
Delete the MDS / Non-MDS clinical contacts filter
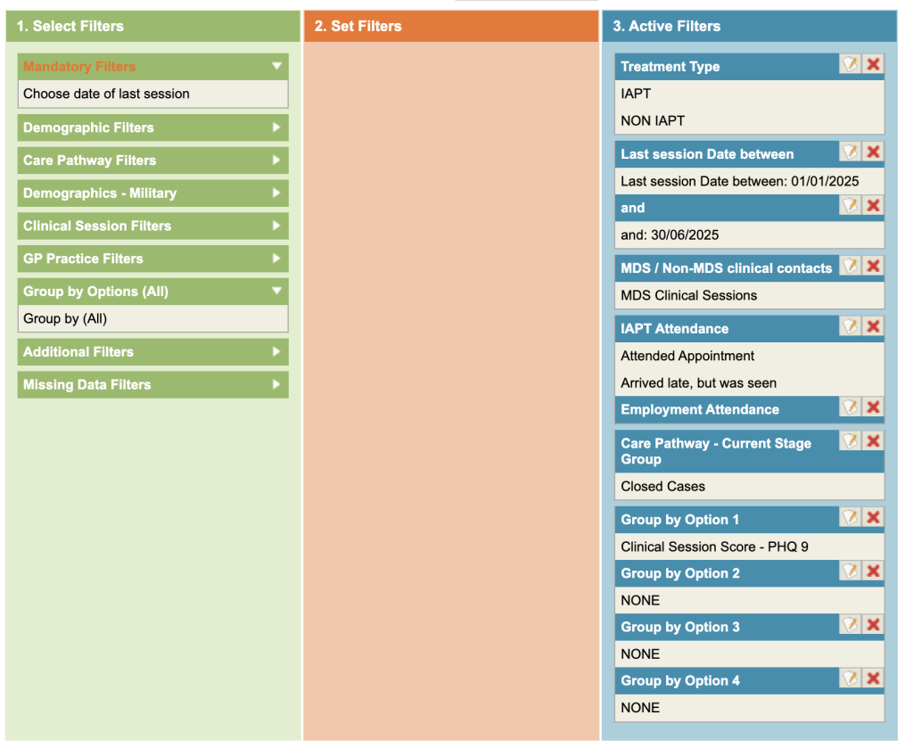[874, 266]
